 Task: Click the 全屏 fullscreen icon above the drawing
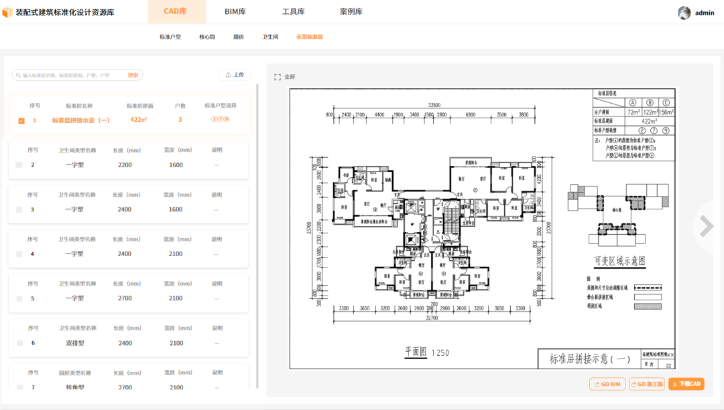coord(278,76)
